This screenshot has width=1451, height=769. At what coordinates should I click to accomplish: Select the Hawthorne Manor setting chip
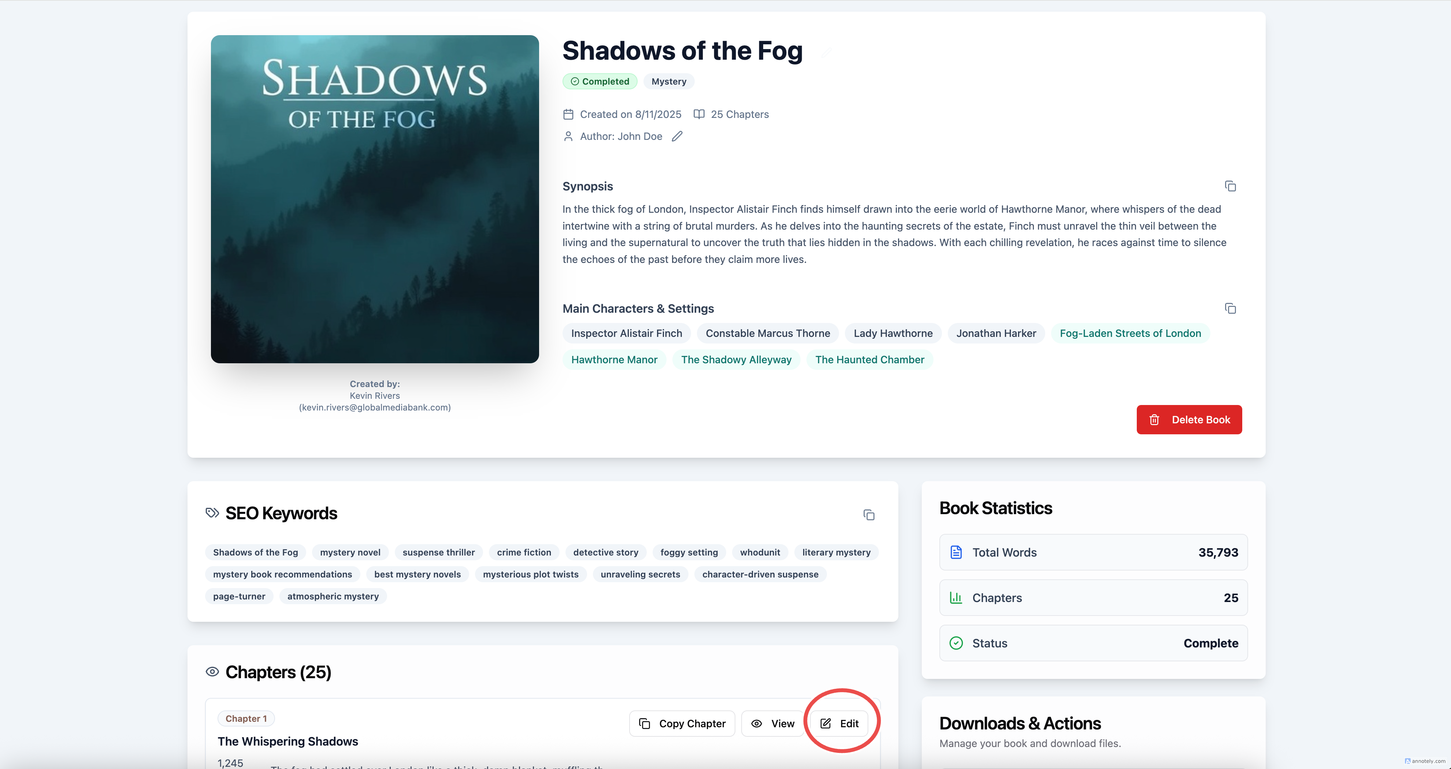pos(614,360)
